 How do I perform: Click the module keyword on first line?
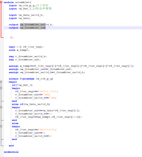click(x=9, y=2)
